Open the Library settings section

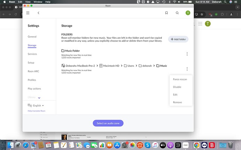point(31,97)
